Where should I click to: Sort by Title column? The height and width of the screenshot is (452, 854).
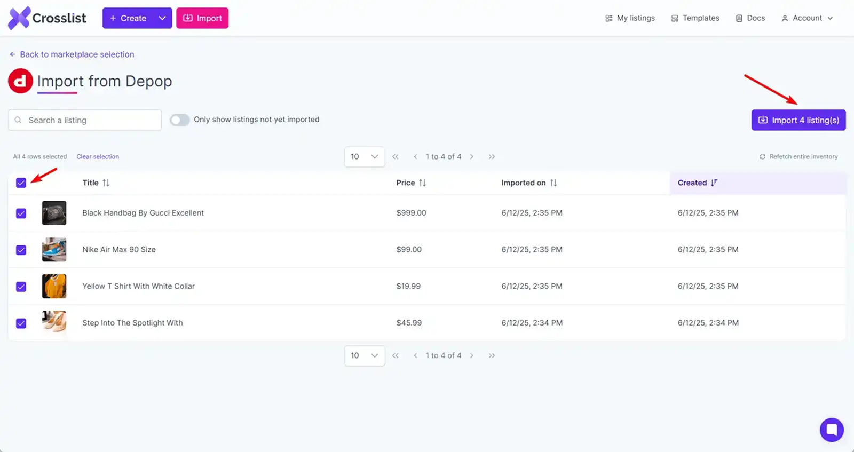pyautogui.click(x=96, y=183)
